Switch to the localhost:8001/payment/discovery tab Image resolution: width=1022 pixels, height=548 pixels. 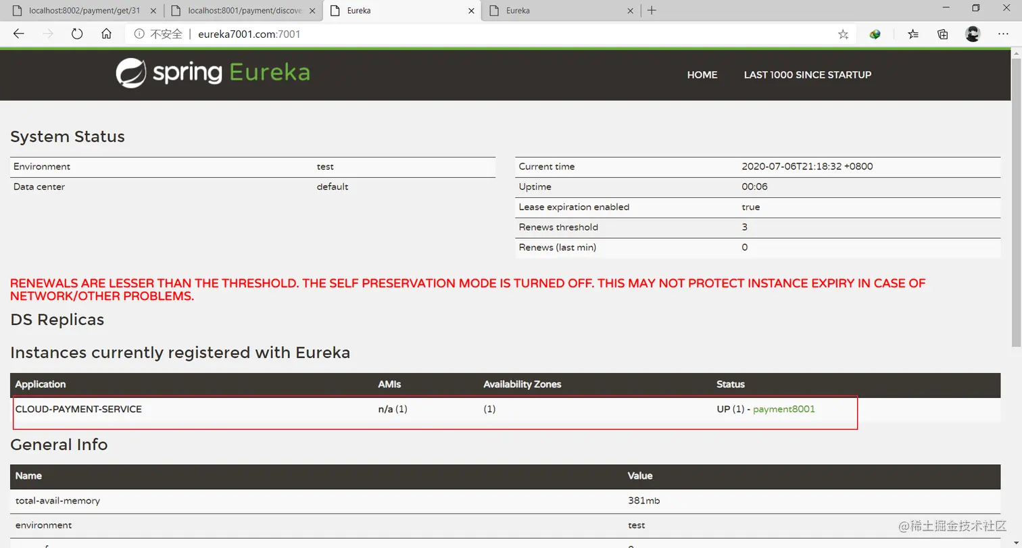[x=243, y=11]
